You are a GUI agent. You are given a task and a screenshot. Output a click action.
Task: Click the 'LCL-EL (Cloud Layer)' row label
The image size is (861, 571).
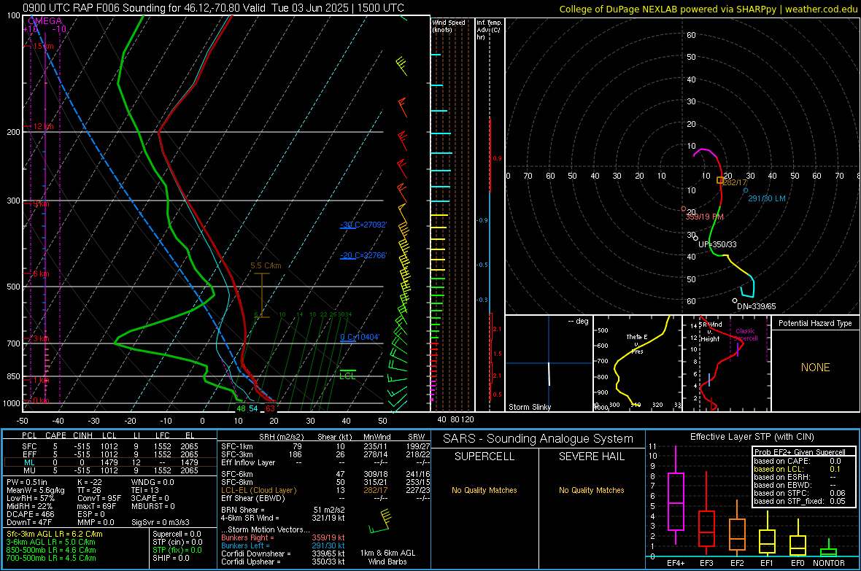258,490
